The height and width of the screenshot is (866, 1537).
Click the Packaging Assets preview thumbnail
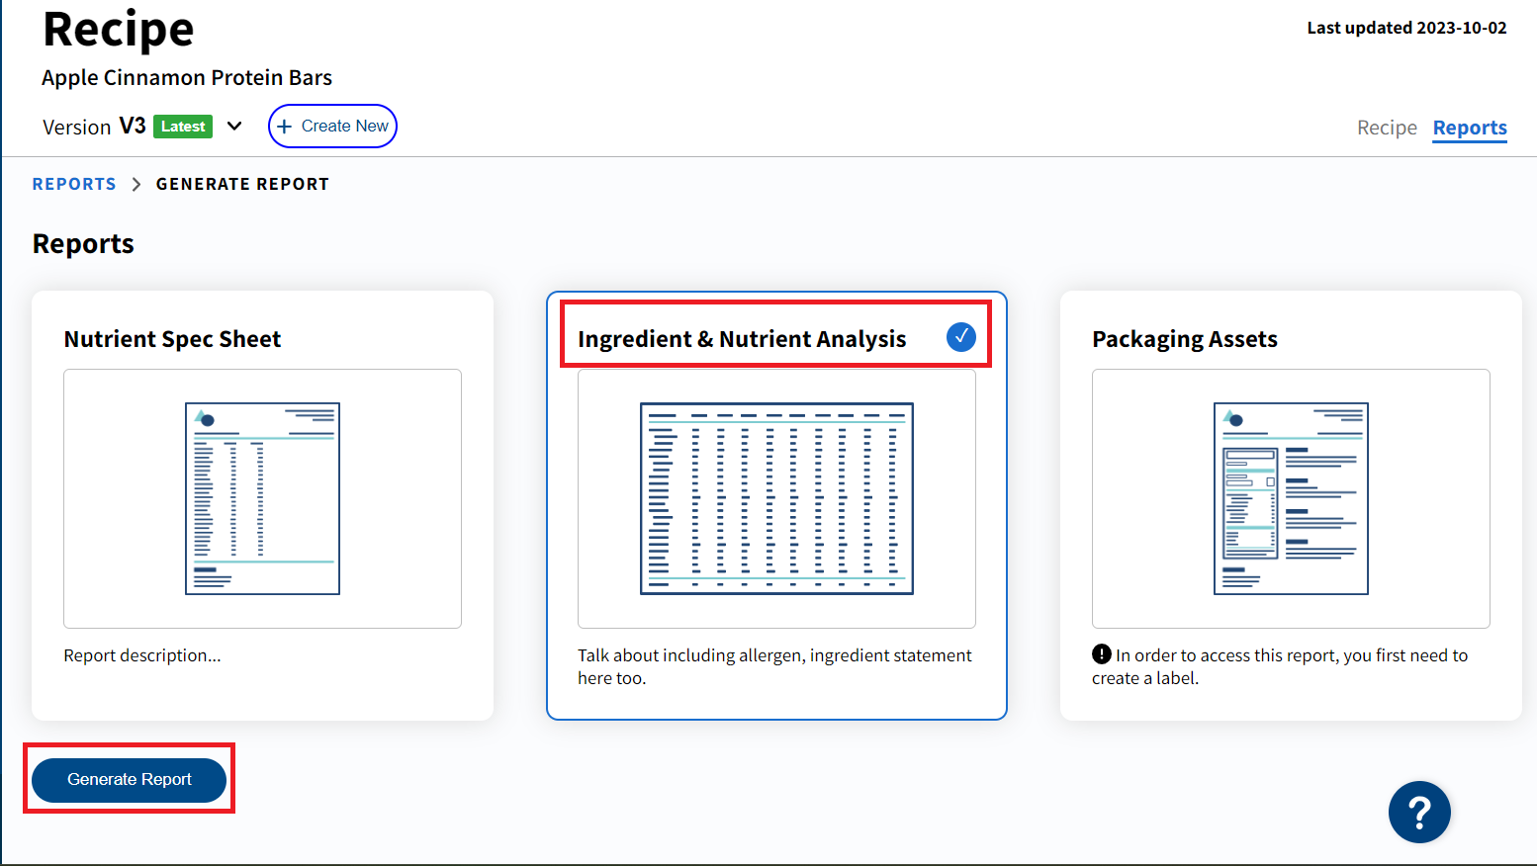1291,498
